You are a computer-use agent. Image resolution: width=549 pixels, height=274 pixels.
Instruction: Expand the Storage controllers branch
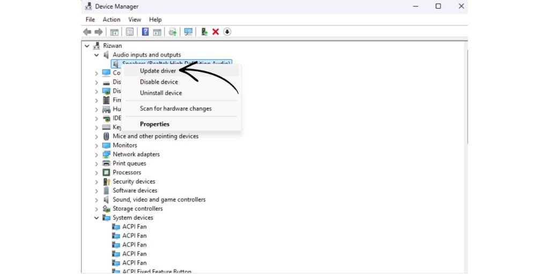97,209
